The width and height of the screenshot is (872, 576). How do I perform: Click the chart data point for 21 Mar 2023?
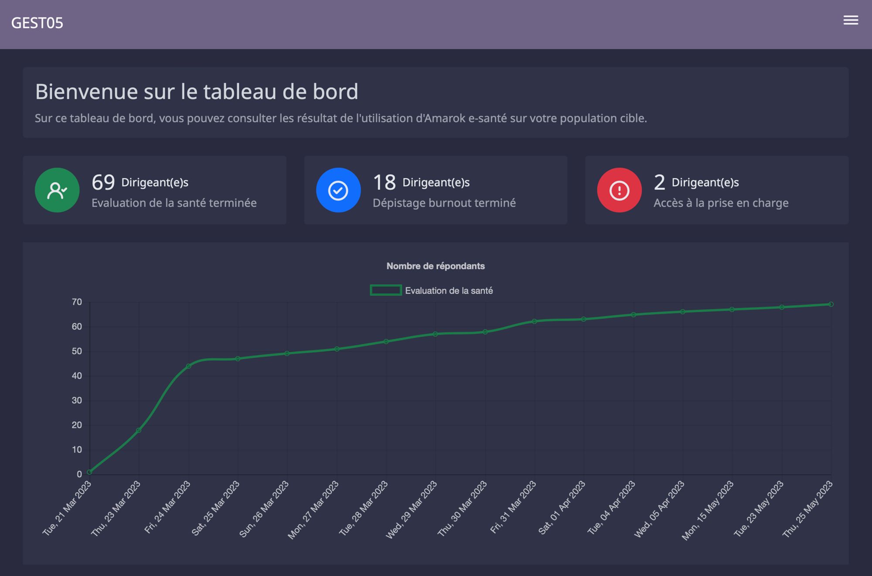(x=89, y=472)
